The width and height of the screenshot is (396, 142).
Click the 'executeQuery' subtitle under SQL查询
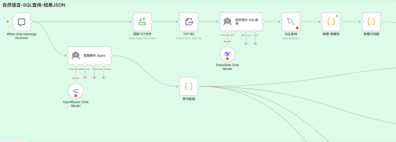[291, 38]
